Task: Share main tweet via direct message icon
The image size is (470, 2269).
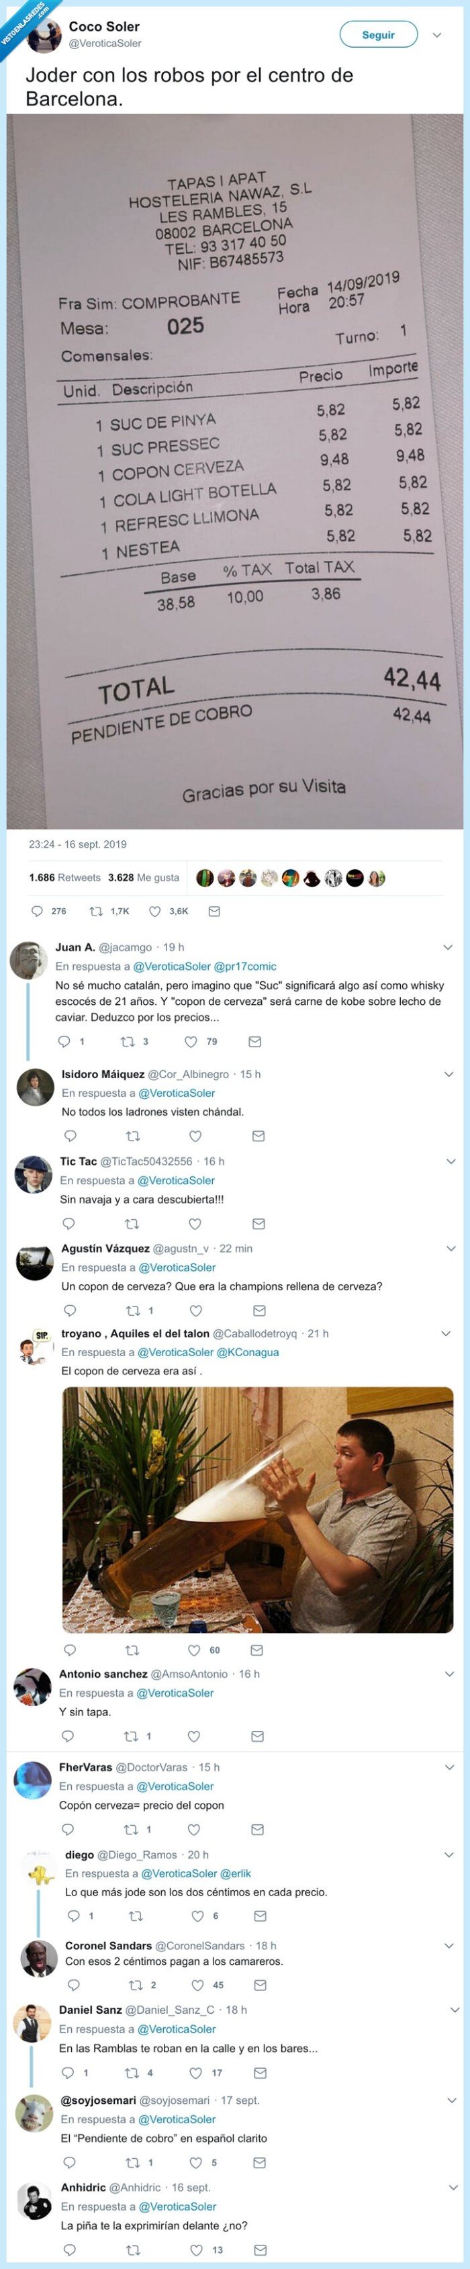Action: coord(214,911)
